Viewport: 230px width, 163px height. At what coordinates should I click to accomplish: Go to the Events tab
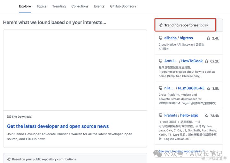[x=99, y=6]
